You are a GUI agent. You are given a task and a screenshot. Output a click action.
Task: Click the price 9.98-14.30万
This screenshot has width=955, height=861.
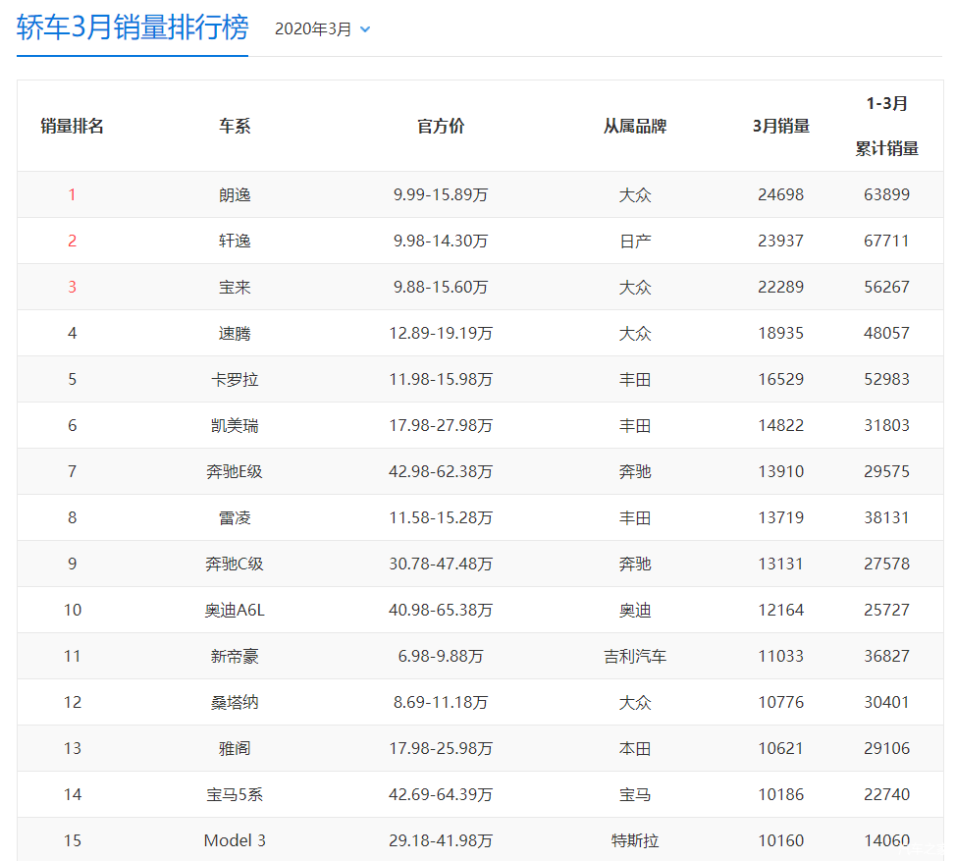pyautogui.click(x=441, y=242)
